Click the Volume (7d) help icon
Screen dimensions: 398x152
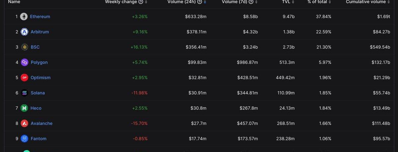click(x=251, y=2)
